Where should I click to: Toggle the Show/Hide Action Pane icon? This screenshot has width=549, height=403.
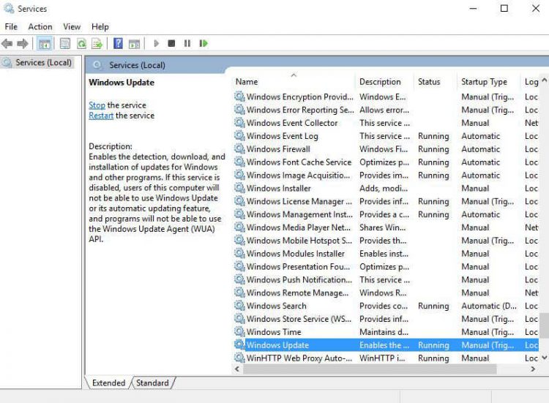(135, 44)
